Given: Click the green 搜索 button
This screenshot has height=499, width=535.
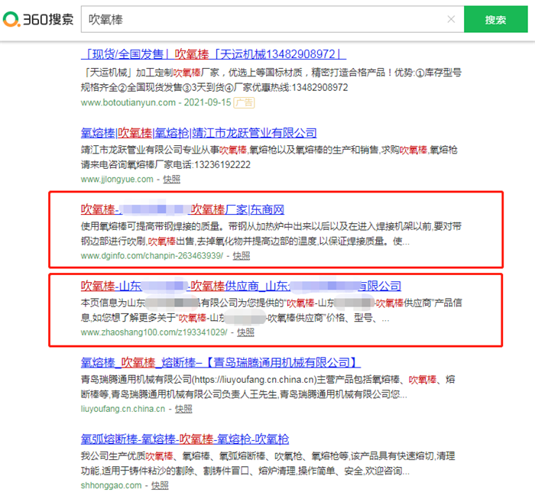Looking at the screenshot, I should tap(495, 19).
